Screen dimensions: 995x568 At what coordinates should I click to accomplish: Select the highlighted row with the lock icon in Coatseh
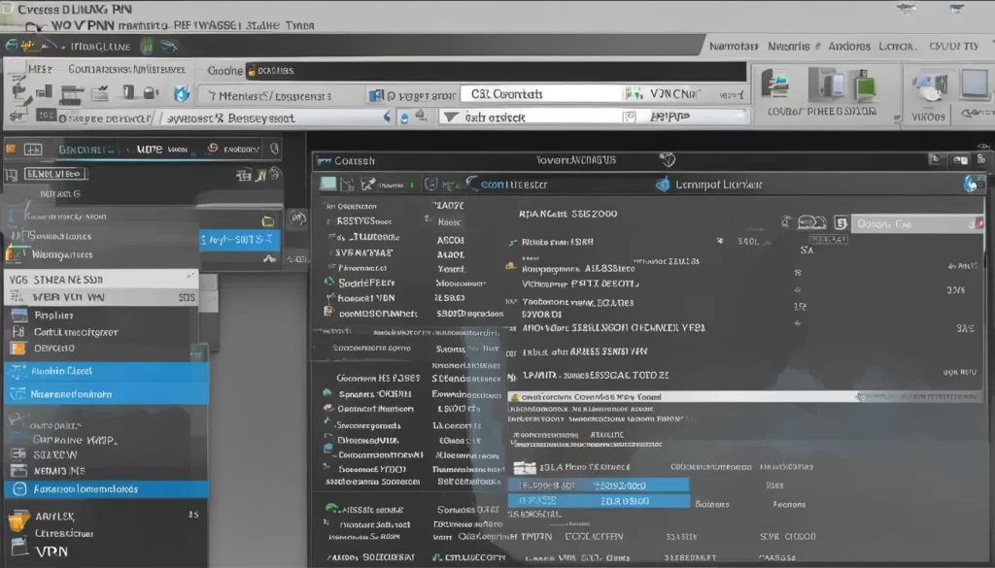click(x=745, y=396)
